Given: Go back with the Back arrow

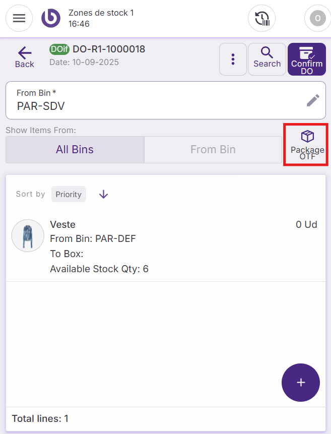Looking at the screenshot, I should [24, 57].
